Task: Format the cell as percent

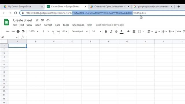Action: coord(48,31)
